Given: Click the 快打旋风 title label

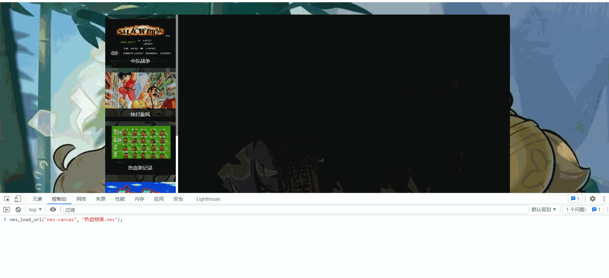Looking at the screenshot, I should pyautogui.click(x=140, y=114).
